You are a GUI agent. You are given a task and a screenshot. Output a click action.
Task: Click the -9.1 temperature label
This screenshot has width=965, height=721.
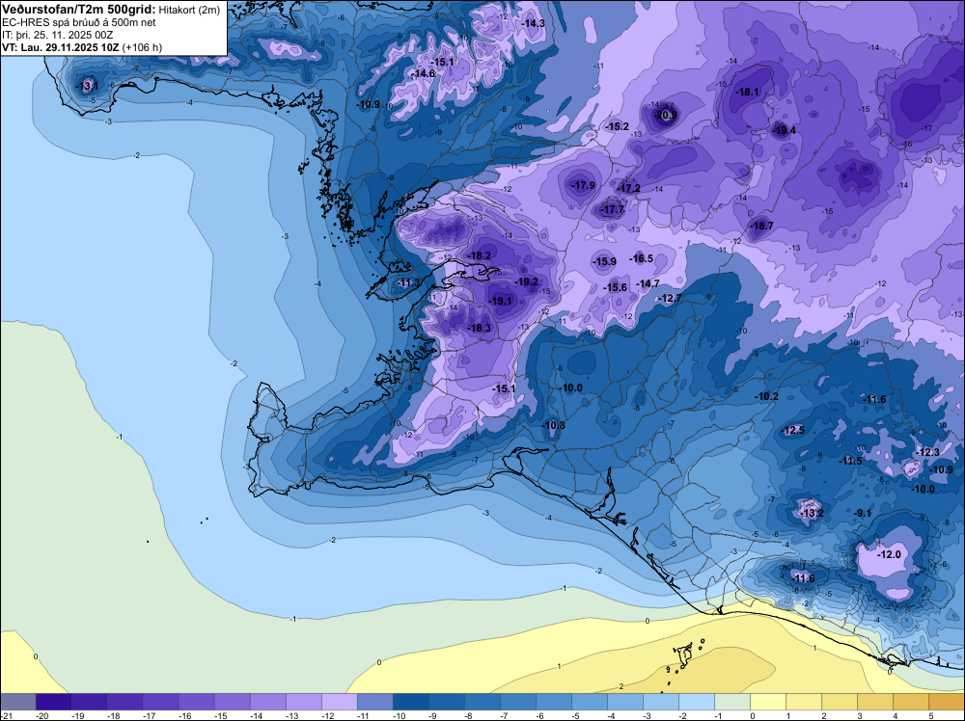click(863, 513)
